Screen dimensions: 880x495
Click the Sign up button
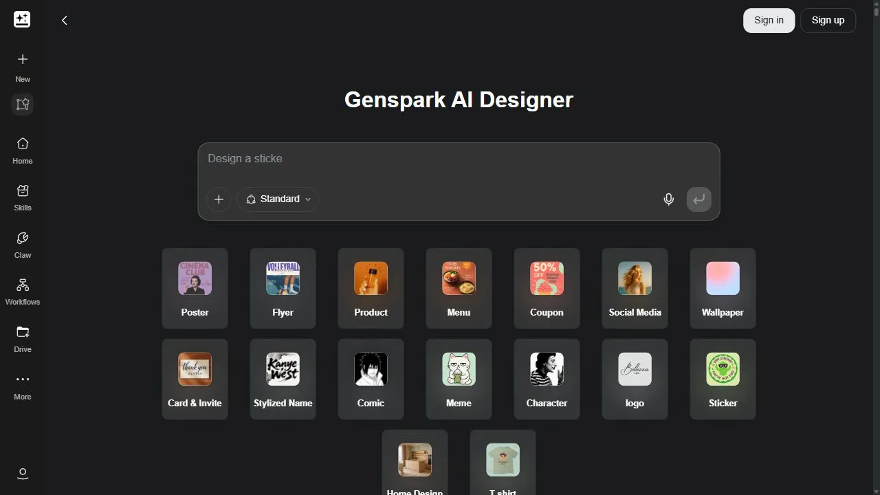(828, 21)
